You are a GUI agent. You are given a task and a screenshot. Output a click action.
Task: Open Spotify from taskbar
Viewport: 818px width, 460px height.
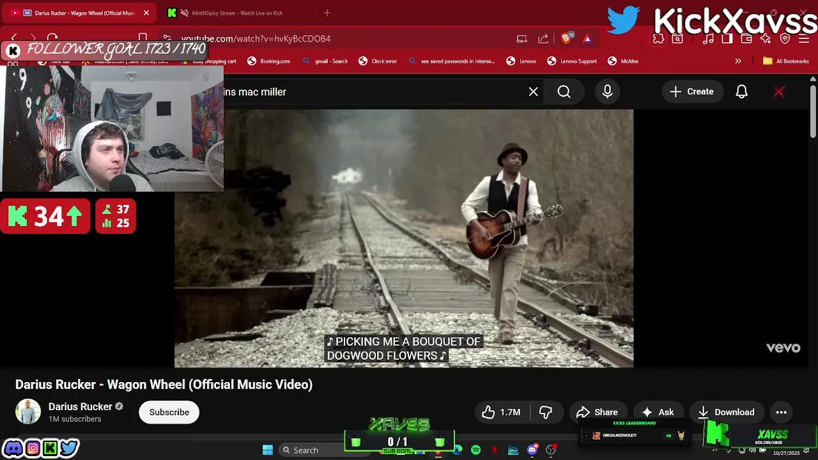tap(476, 450)
